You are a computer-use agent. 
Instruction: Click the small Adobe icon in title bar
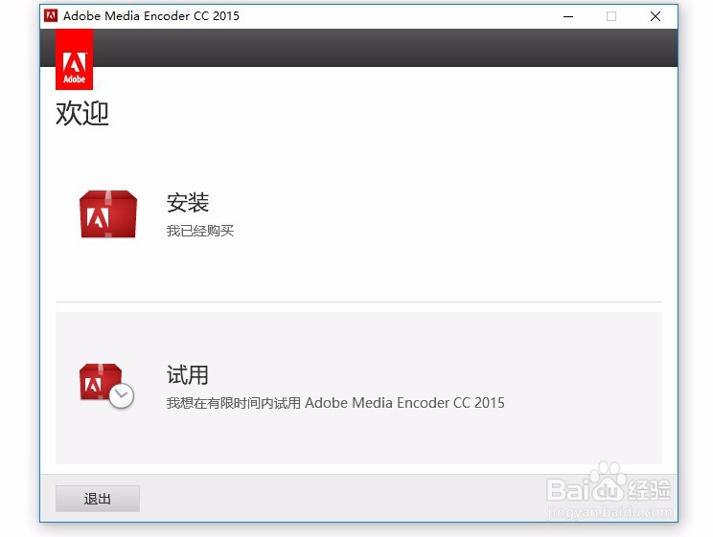click(51, 16)
